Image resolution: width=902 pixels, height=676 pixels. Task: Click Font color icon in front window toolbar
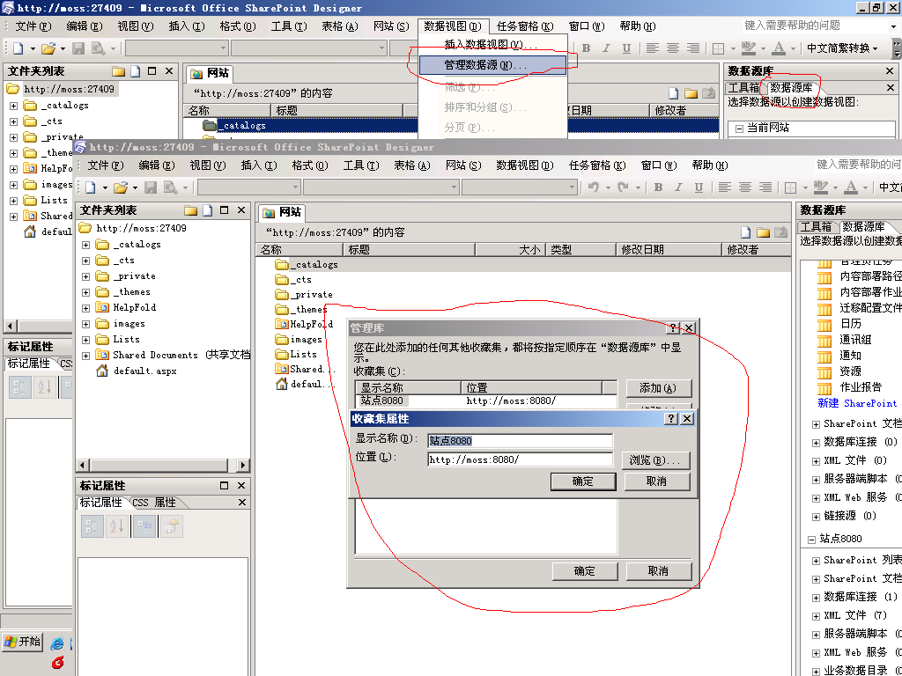pyautogui.click(x=851, y=187)
